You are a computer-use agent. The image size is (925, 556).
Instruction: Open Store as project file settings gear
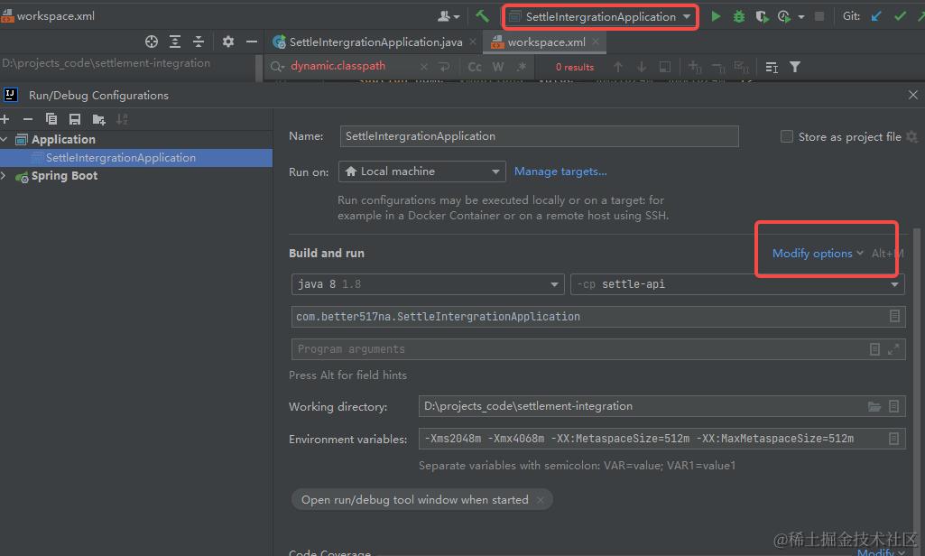click(911, 136)
